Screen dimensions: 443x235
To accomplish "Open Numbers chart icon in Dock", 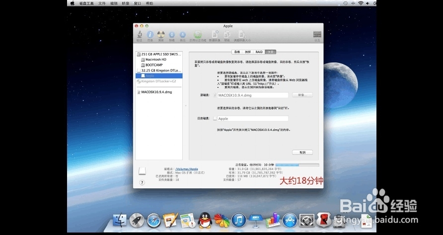I will pyautogui.click(x=273, y=220).
